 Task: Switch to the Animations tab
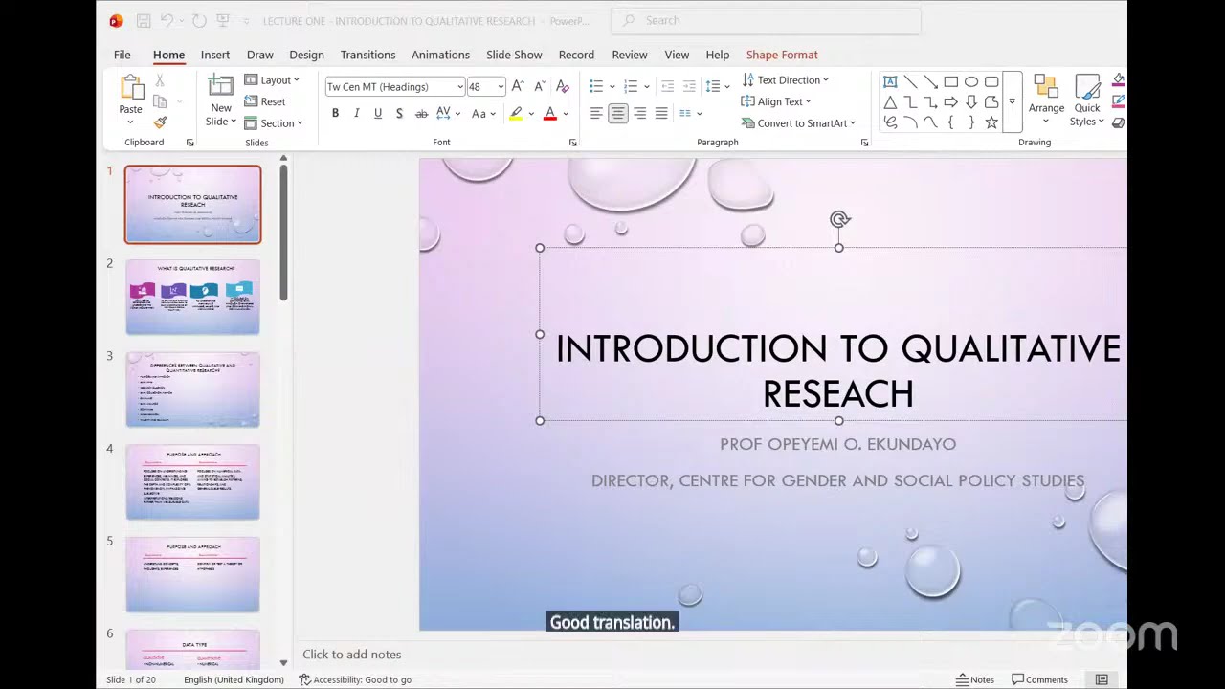pos(440,55)
